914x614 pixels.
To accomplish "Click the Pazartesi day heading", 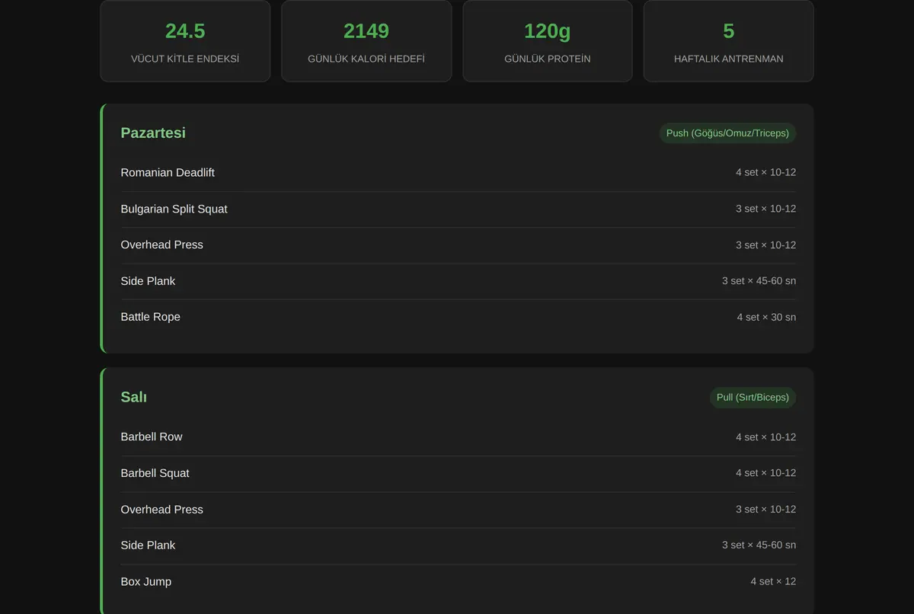I will (153, 133).
